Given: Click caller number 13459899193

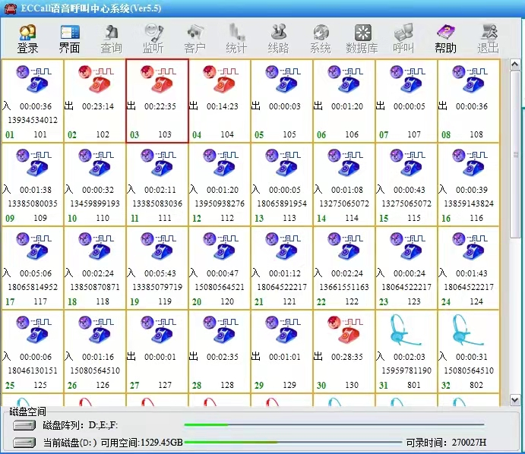Looking at the screenshot, I should tap(95, 203).
